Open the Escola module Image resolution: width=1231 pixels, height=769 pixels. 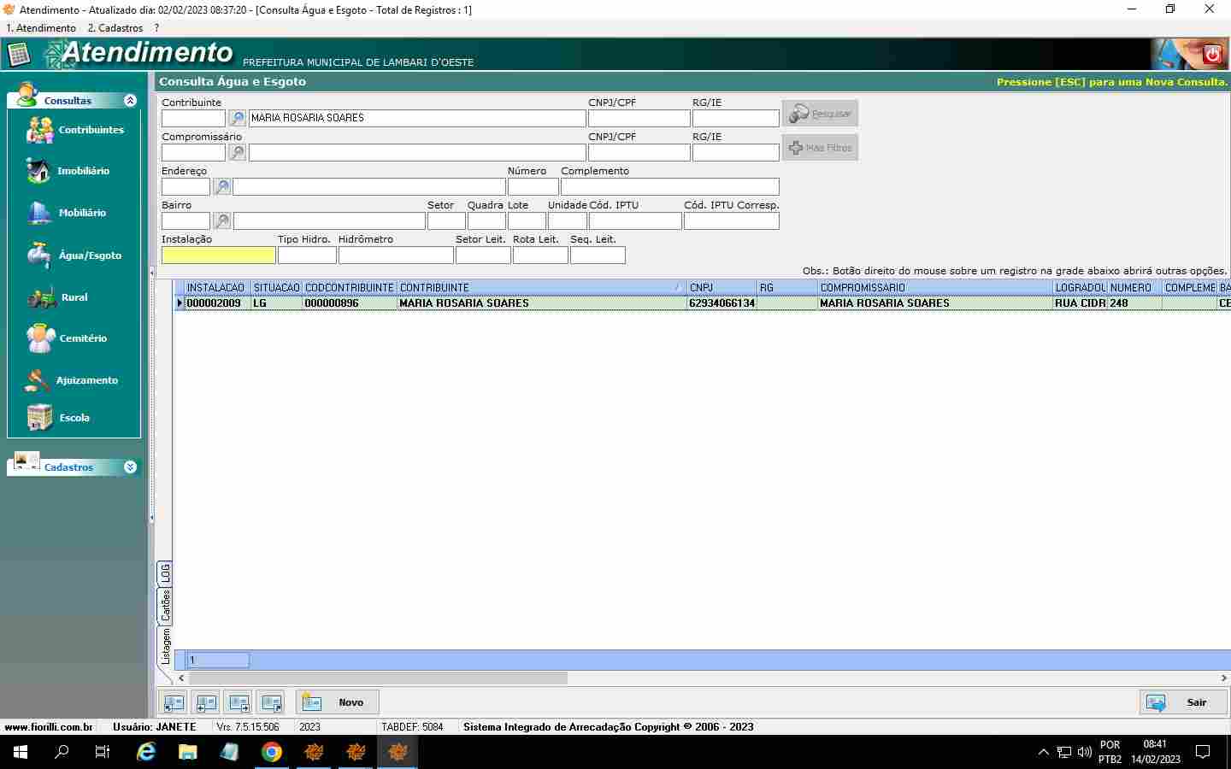coord(39,418)
